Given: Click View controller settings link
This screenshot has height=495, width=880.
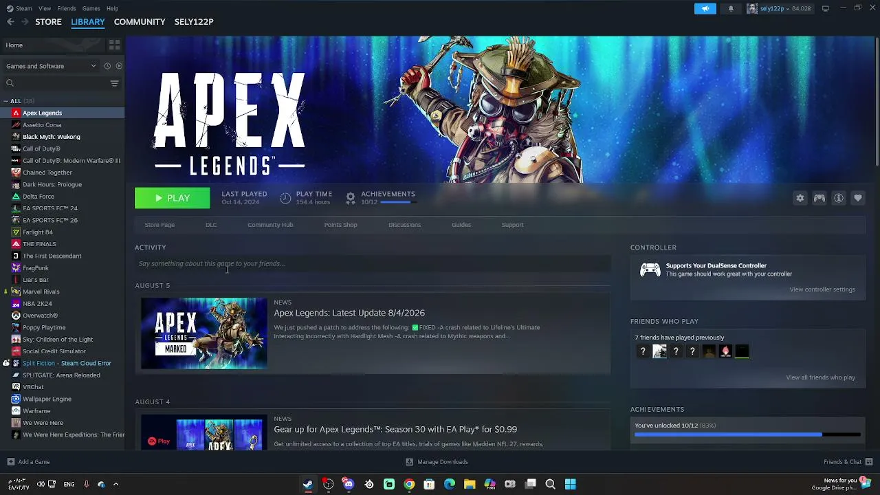Looking at the screenshot, I should [822, 289].
